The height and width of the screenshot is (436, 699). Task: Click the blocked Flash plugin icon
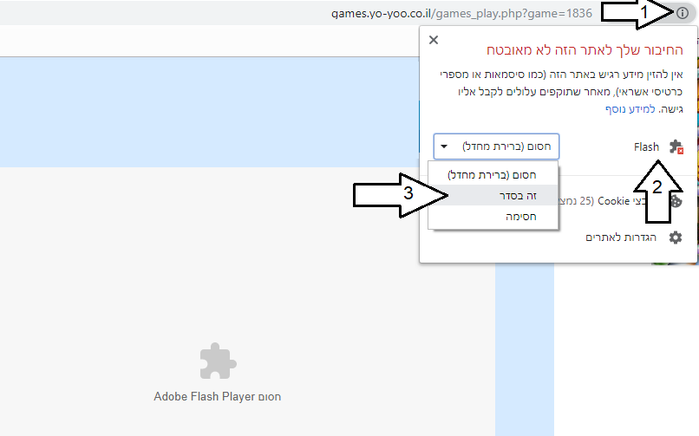click(x=676, y=147)
